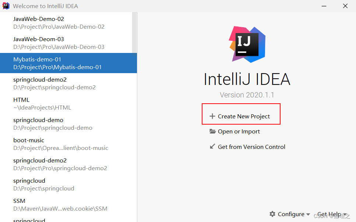Click path D:\Maven\JavaW...web.cookie\SSM
The image size is (356, 222).
[60, 209]
